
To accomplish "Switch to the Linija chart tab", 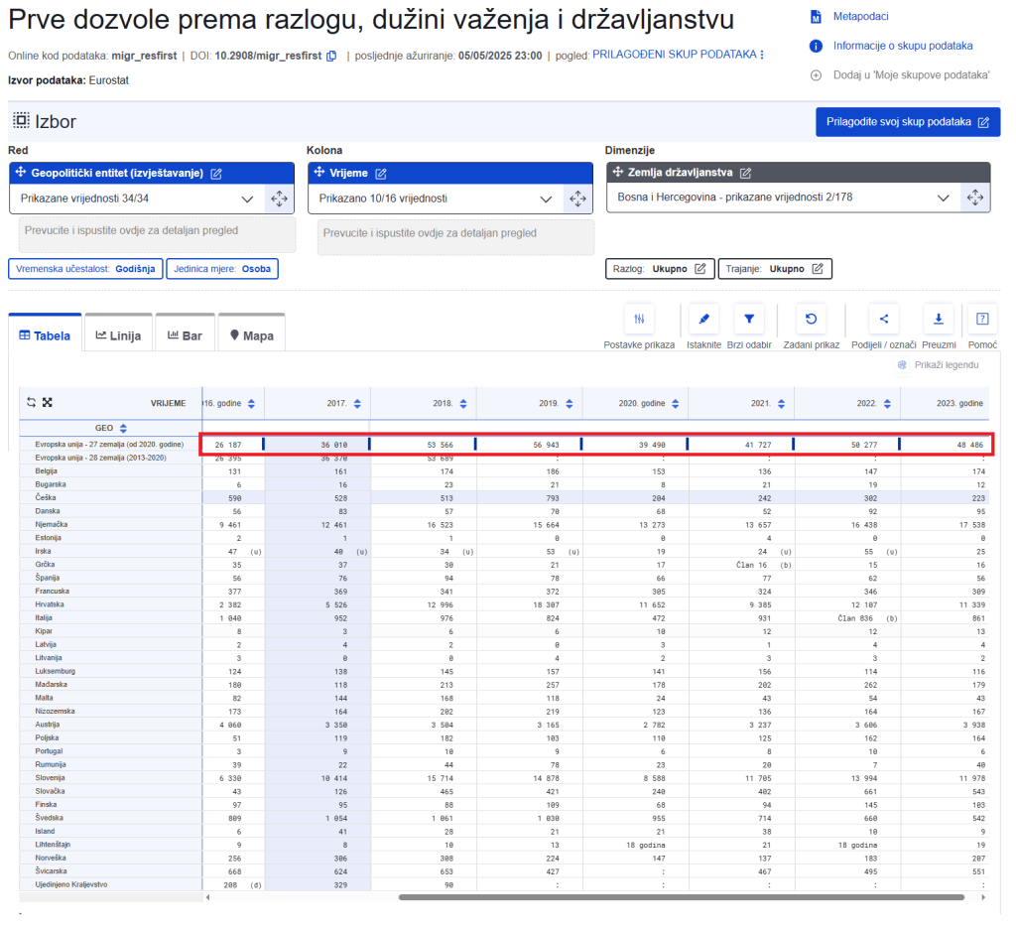I will (119, 334).
